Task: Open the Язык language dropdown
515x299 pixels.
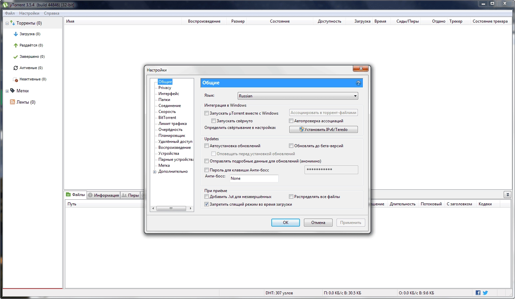Action: [x=298, y=96]
